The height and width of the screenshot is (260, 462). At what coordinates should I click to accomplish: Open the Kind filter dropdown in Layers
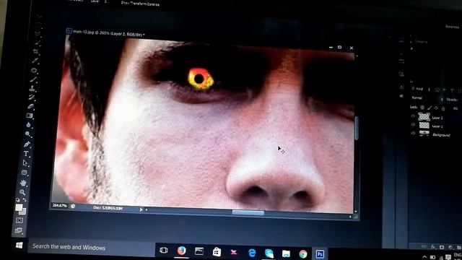(421, 90)
